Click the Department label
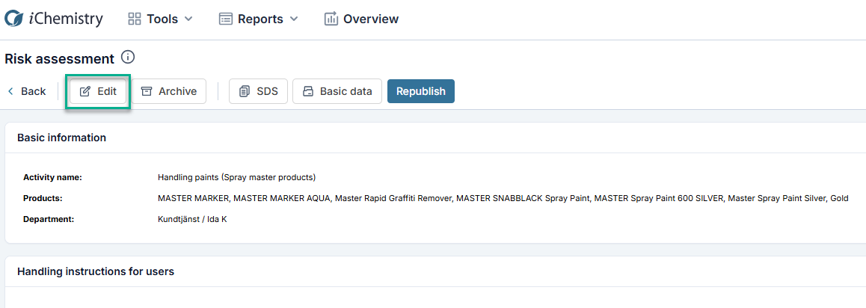Image resolution: width=866 pixels, height=308 pixels. point(49,219)
